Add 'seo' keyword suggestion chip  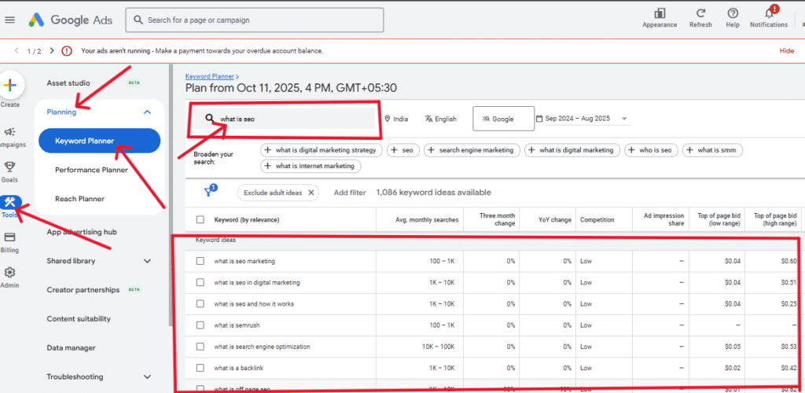pyautogui.click(x=403, y=150)
